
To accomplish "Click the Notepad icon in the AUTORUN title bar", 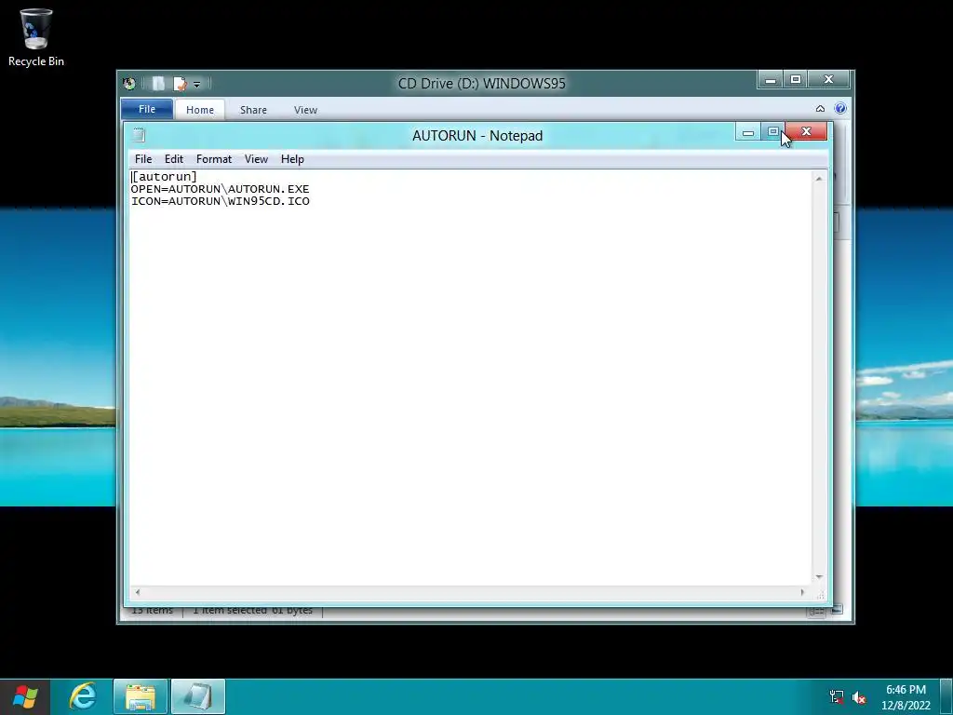I will point(139,135).
